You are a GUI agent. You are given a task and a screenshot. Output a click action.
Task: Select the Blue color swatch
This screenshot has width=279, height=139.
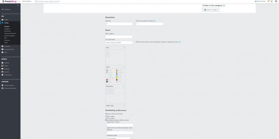click(x=117, y=74)
